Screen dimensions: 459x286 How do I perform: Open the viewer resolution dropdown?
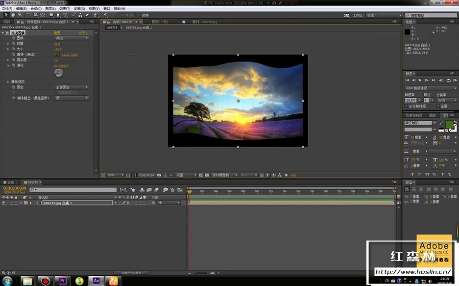coord(186,175)
